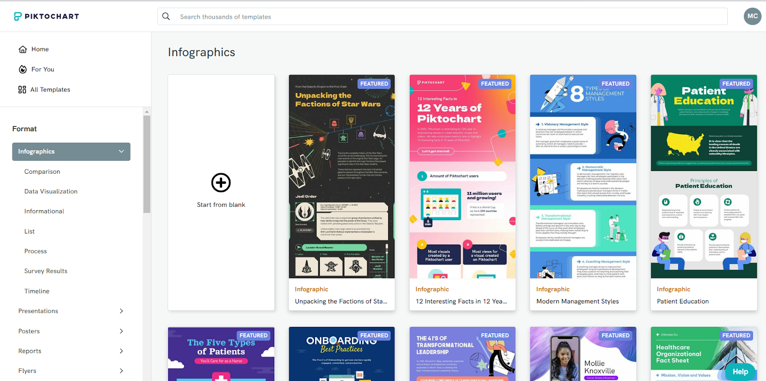Select Survey Results subcategory
766x381 pixels.
click(x=46, y=271)
